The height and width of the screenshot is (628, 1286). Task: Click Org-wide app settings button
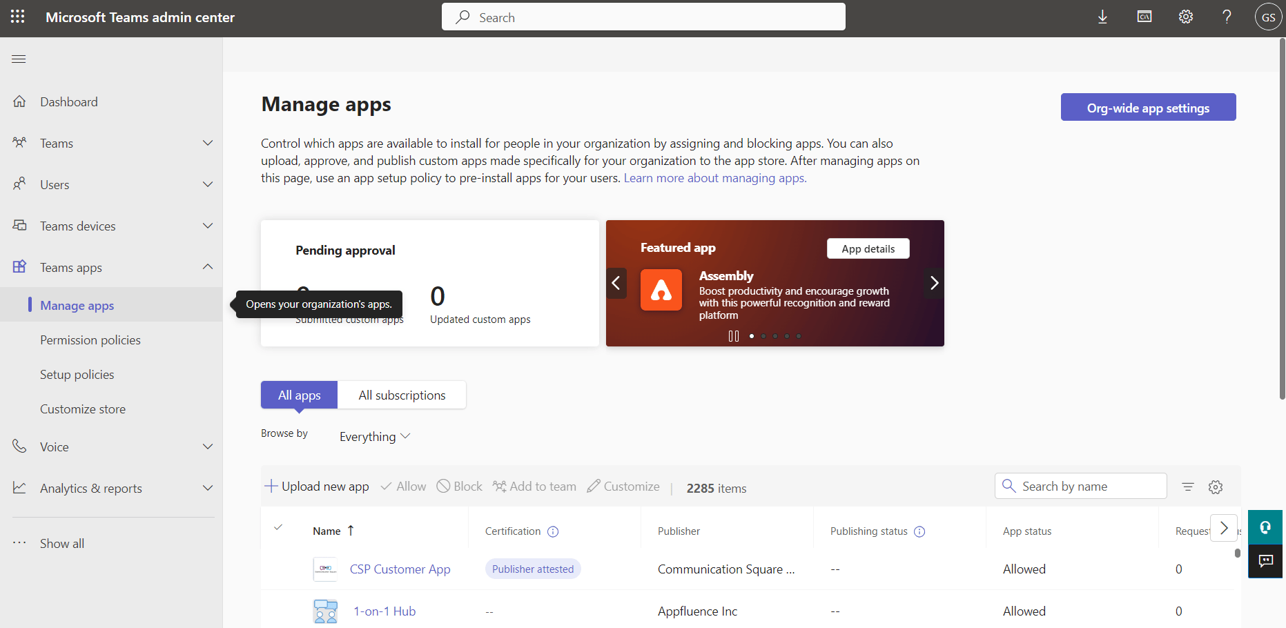1148,107
